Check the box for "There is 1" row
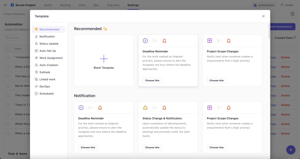The height and width of the screenshot is (159, 300). (x=8, y=105)
